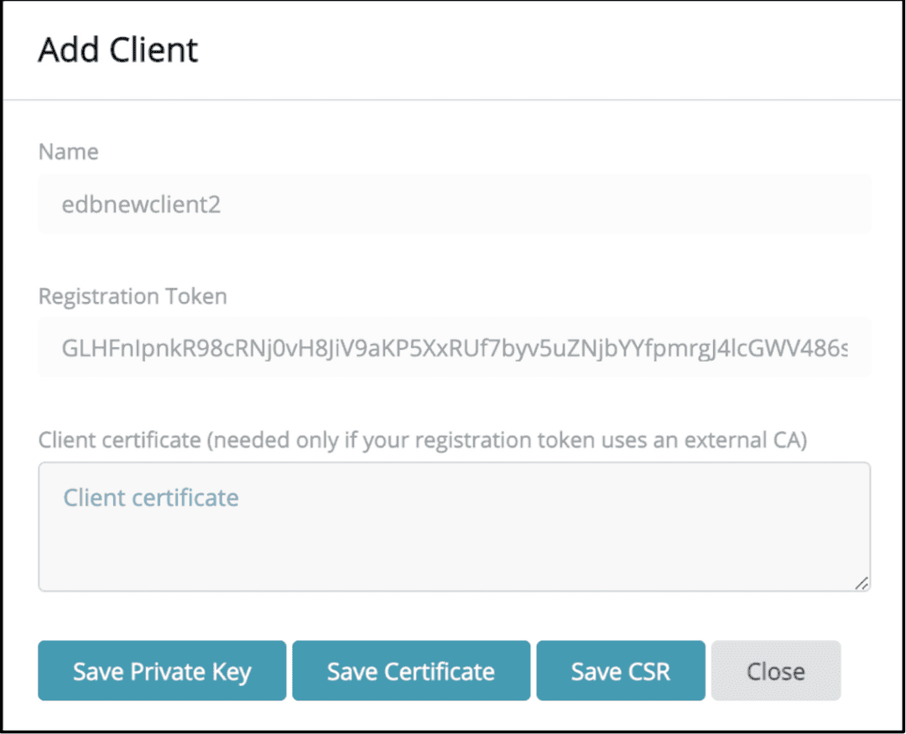Select the Close button on the right
Image resolution: width=906 pixels, height=734 pixels.
coord(775,670)
